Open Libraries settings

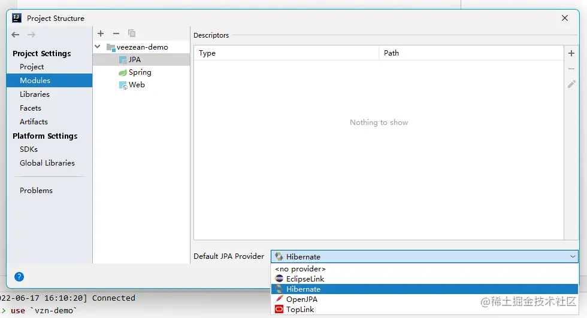(x=35, y=94)
